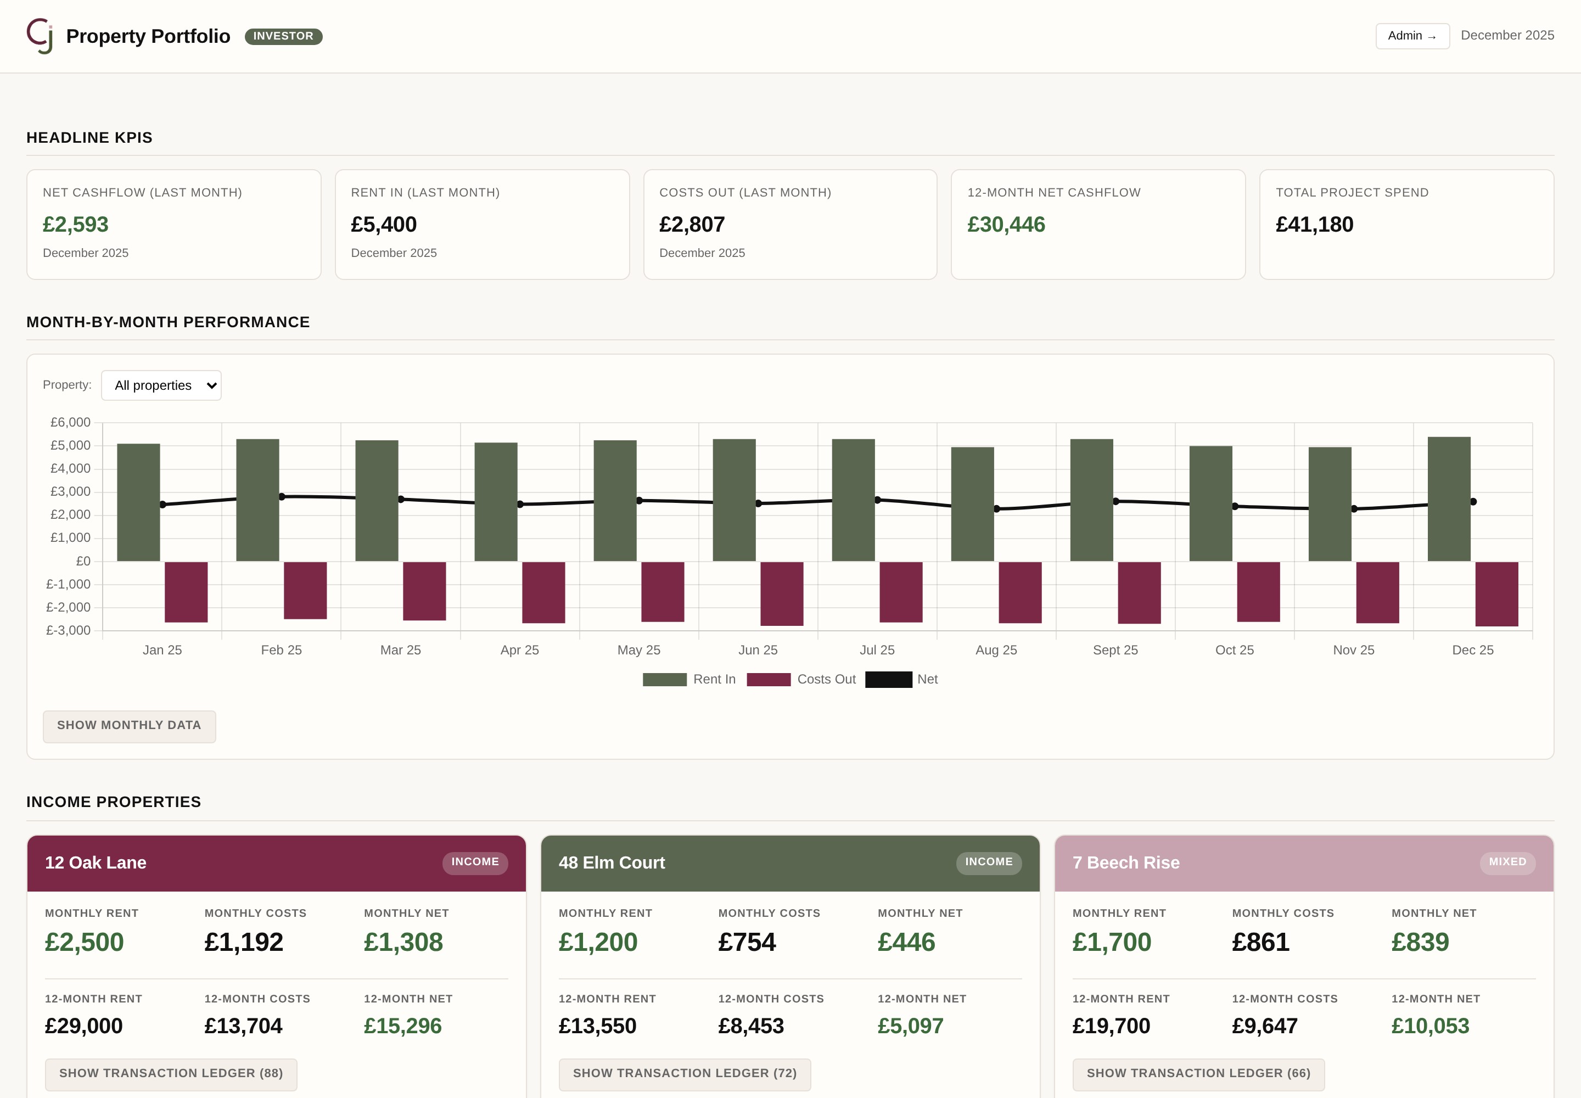
Task: Click Elm Court 12-month rent £13,550
Action: point(597,1027)
